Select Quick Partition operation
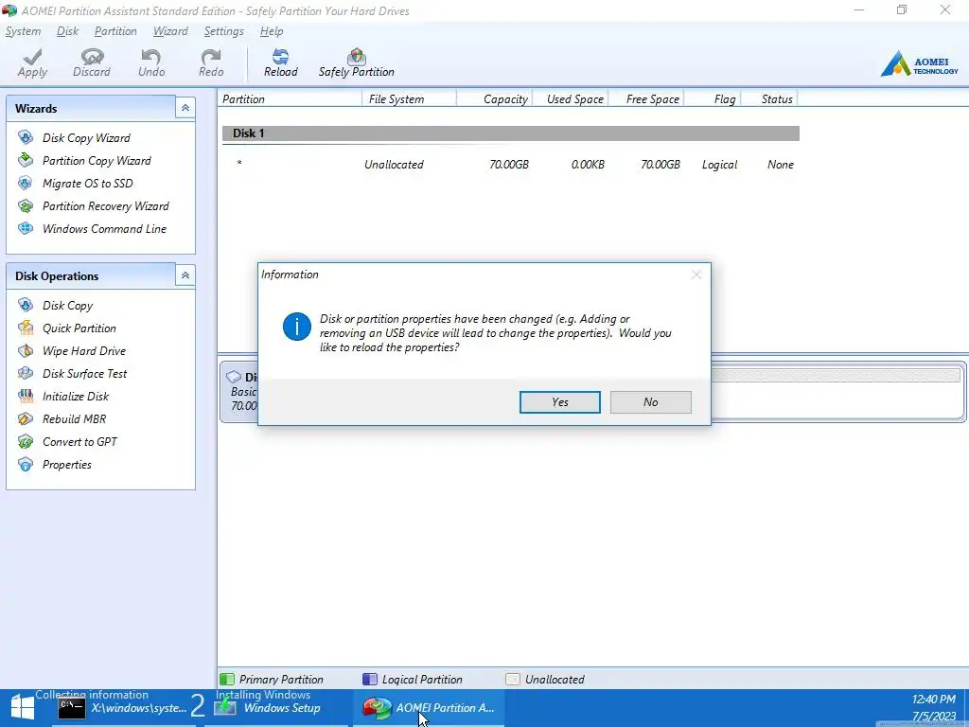 click(79, 328)
